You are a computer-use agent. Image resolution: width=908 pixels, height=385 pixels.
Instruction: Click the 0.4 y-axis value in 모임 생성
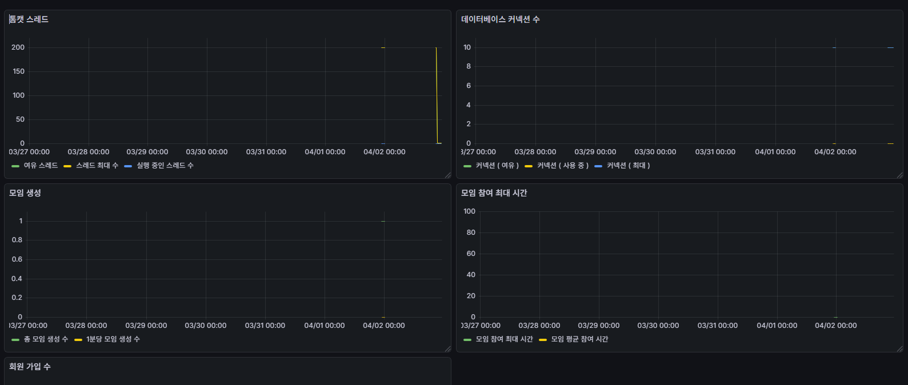pos(17,279)
